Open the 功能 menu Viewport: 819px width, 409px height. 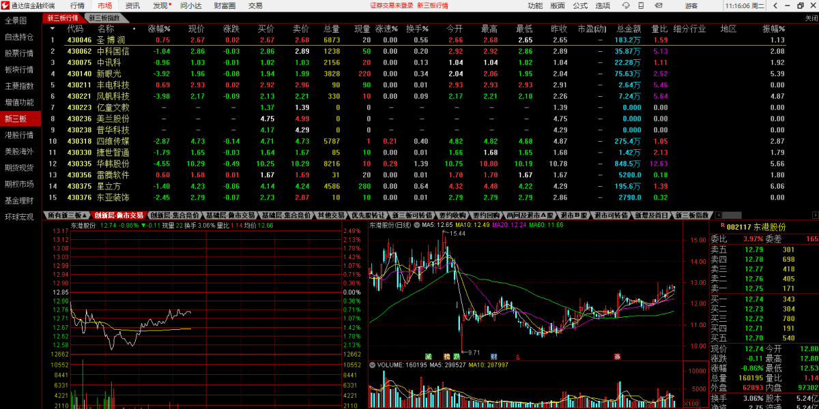point(535,5)
